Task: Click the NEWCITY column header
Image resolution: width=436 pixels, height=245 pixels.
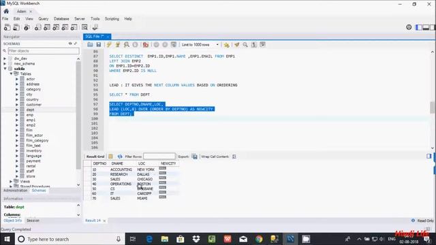Action: pyautogui.click(x=168, y=163)
